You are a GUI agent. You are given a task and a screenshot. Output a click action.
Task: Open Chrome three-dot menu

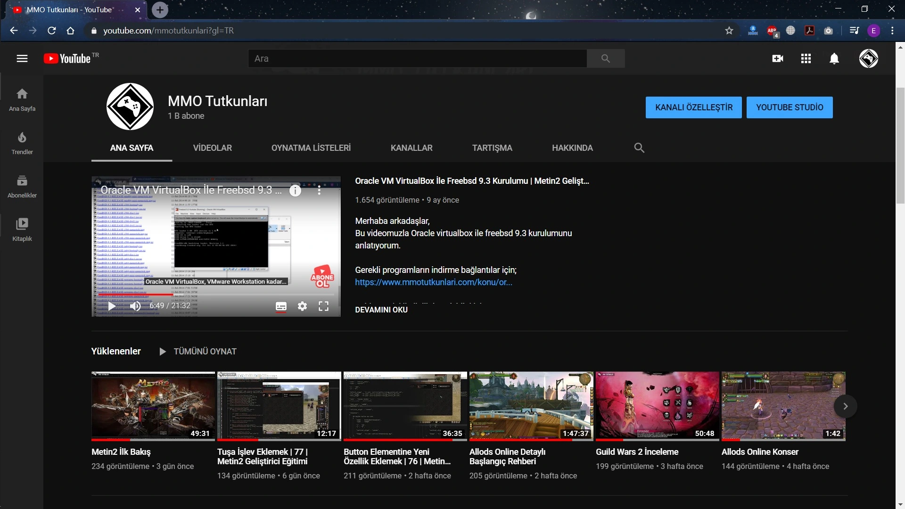(892, 31)
